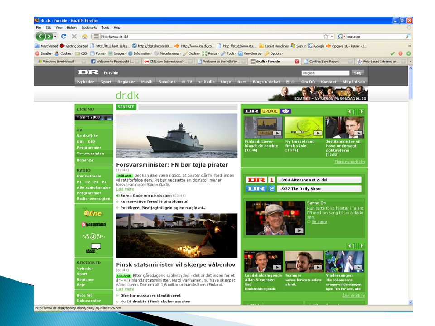Open the Bookmarks menu
Screen dimensions: 435x326
point(89,28)
